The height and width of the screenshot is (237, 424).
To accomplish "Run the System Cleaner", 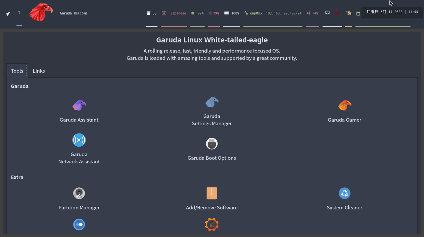I will (x=345, y=199).
